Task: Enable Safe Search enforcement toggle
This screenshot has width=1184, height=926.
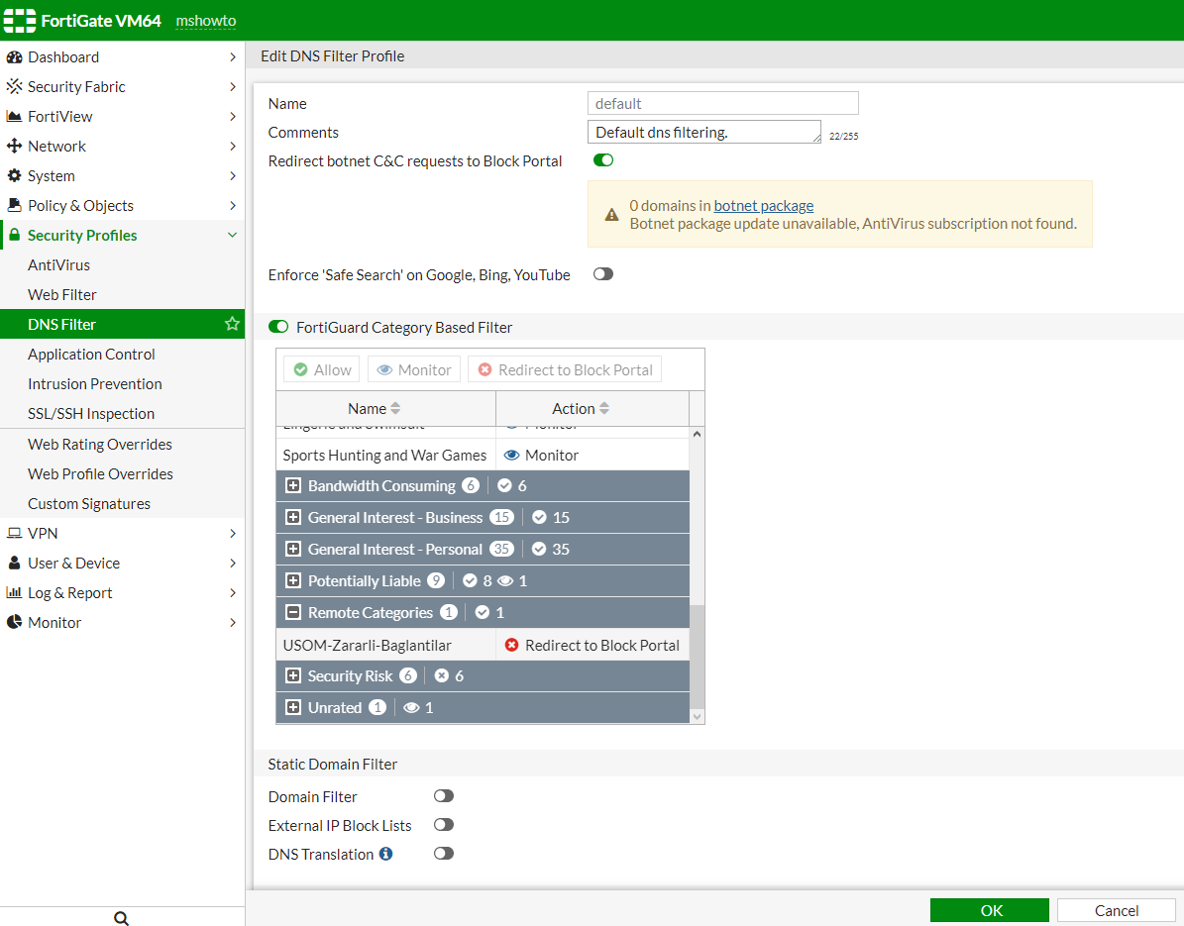Action: tap(603, 274)
